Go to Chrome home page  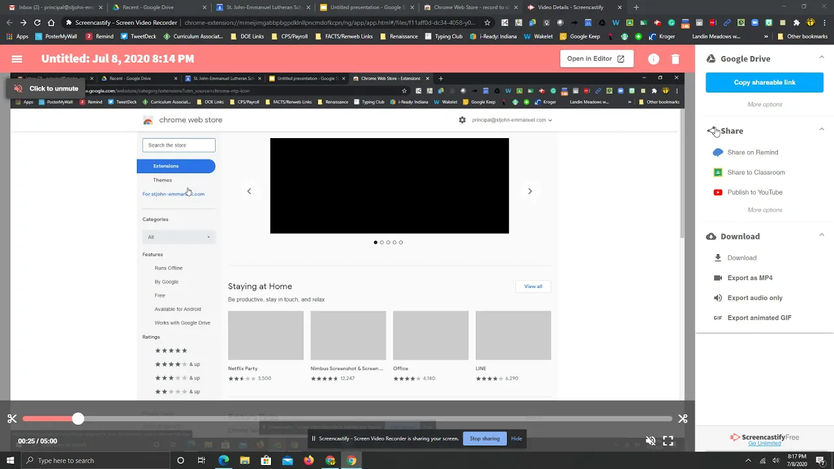click(x=51, y=22)
